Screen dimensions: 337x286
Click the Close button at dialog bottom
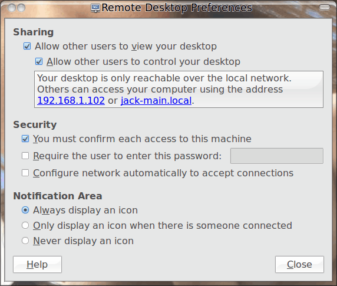pyautogui.click(x=299, y=264)
